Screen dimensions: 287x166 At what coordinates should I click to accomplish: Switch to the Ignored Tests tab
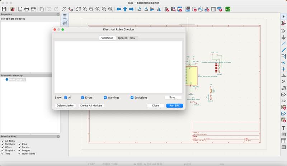[126, 38]
